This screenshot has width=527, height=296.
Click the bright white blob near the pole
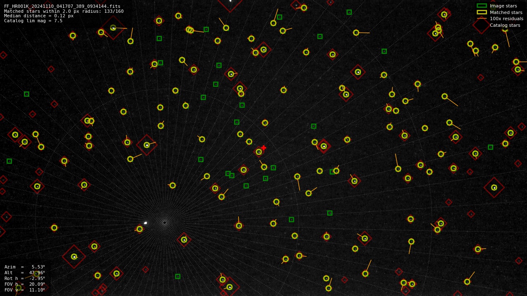pos(145,223)
